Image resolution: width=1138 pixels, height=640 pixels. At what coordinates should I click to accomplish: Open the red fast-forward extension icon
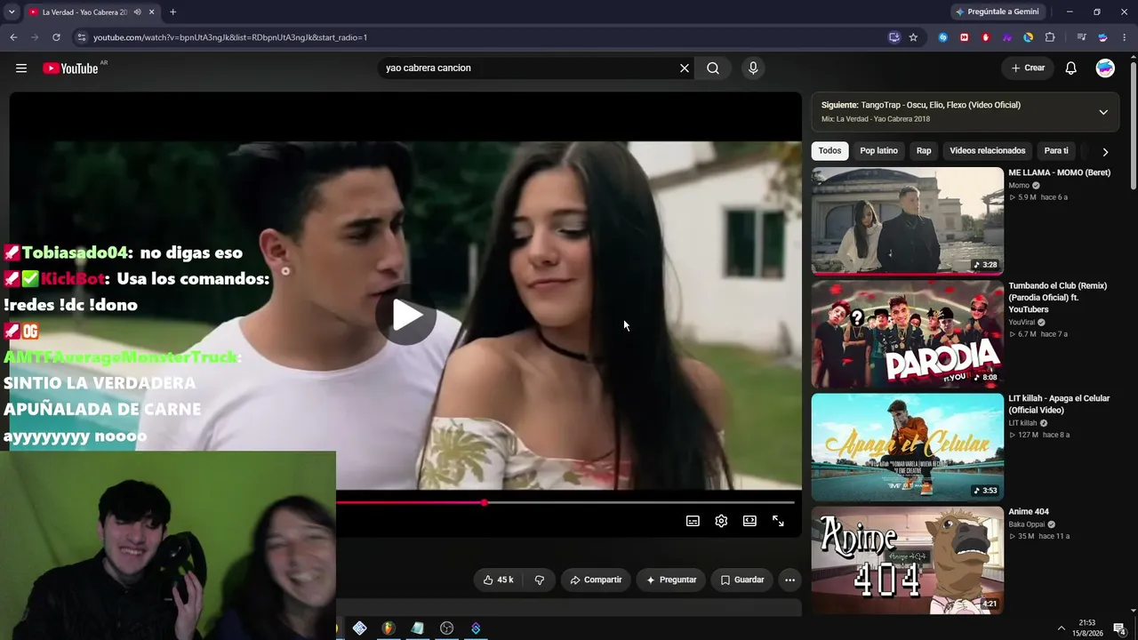[x=964, y=37]
